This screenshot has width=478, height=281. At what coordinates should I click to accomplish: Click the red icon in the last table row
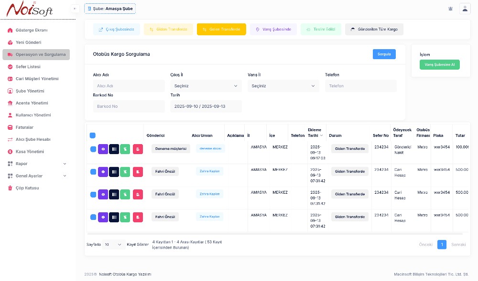[138, 217]
